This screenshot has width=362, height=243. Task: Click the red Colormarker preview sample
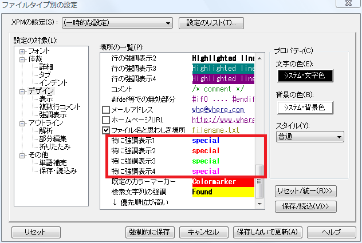tap(223, 182)
